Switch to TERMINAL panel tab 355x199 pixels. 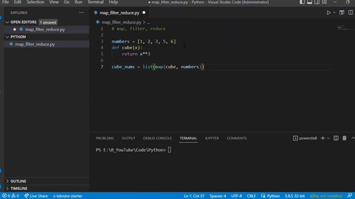[x=189, y=138]
